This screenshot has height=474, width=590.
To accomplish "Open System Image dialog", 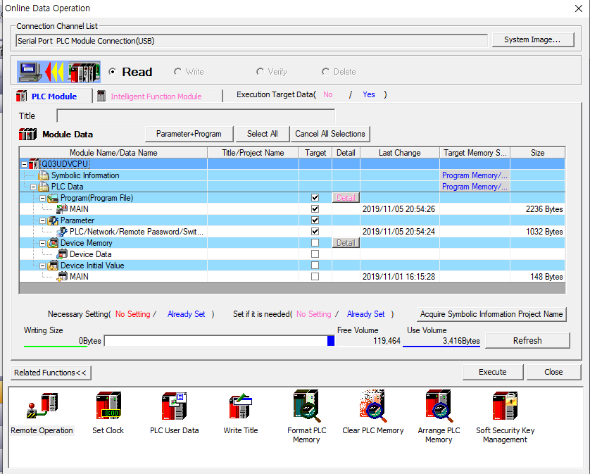I will [532, 39].
